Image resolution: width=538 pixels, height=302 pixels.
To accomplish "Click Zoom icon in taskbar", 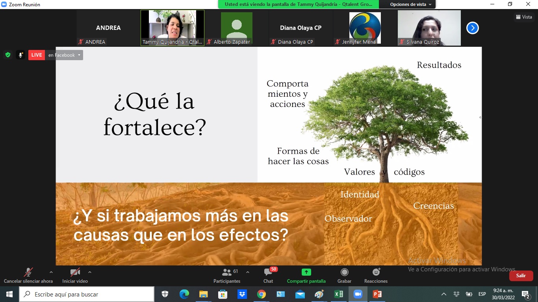I will pos(358,294).
